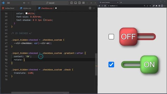The image size is (167, 94).
Task: Reload the localhost page
Action: [105, 6]
